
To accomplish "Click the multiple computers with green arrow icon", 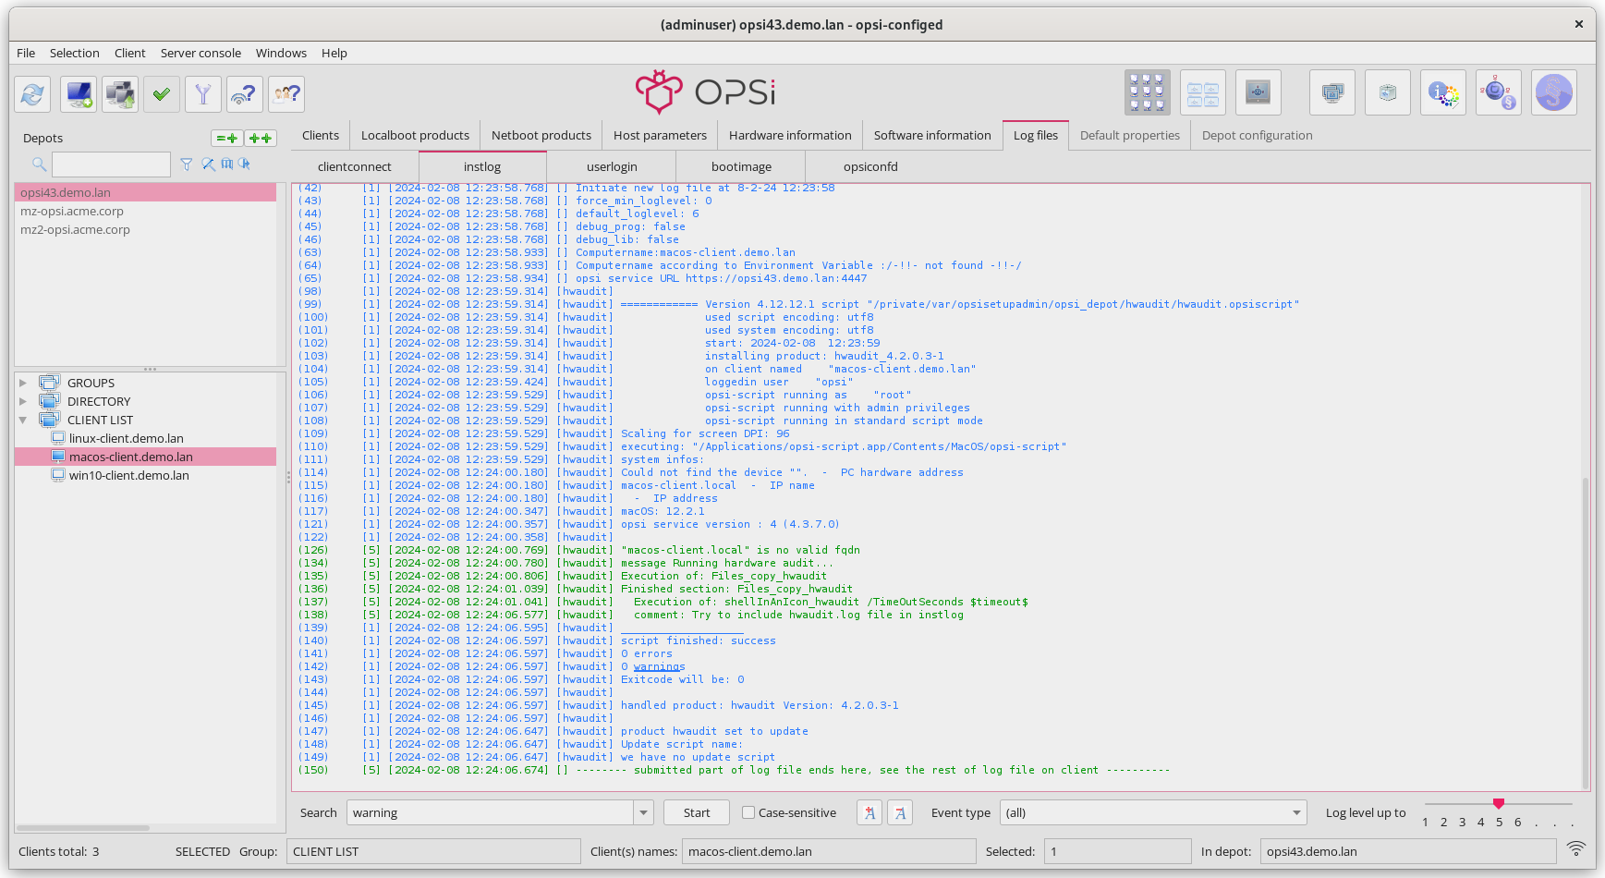I will point(120,93).
